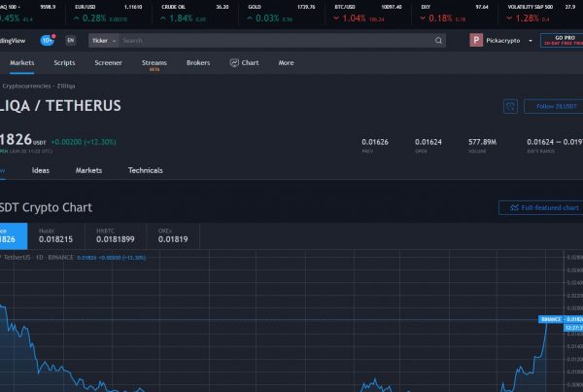The width and height of the screenshot is (583, 392).
Task: Click the VOLATILITY S&P 500 ticker
Action: point(541,14)
